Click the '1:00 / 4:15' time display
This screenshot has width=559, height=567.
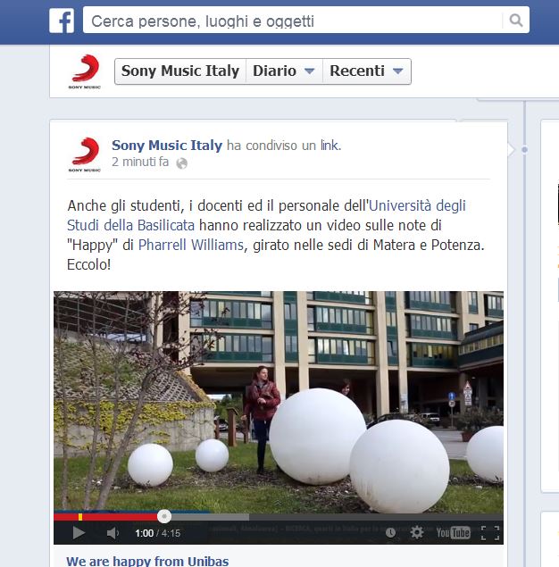coord(158,533)
